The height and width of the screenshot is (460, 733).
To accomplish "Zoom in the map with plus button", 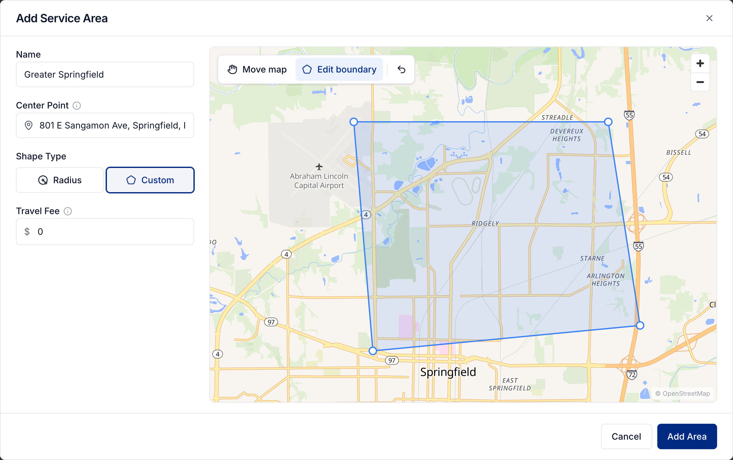I will tap(700, 63).
